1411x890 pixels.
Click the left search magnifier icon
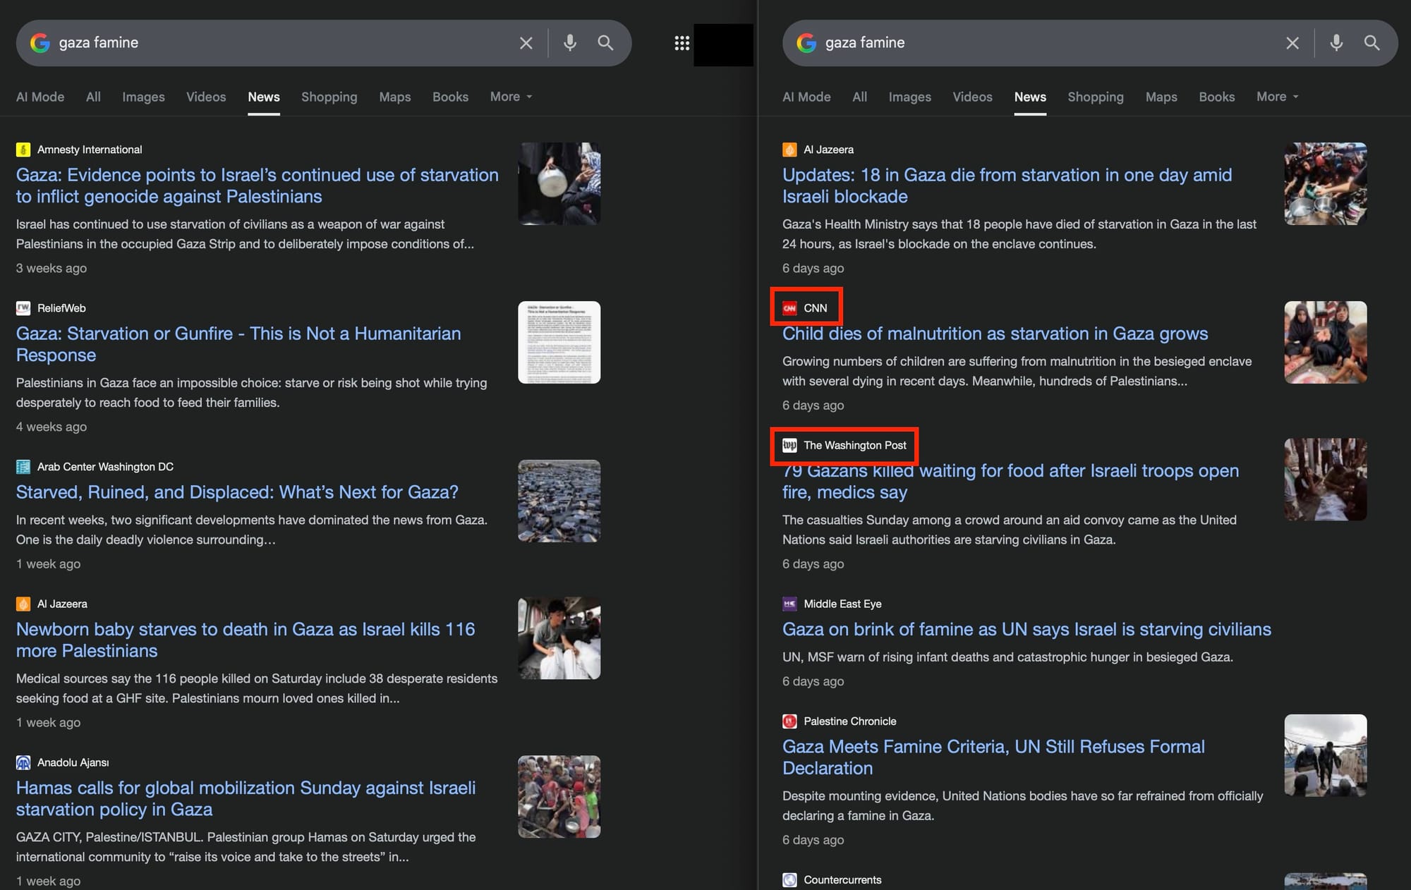(605, 42)
